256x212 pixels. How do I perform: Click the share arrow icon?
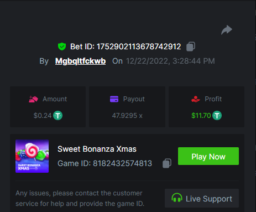[227, 30]
